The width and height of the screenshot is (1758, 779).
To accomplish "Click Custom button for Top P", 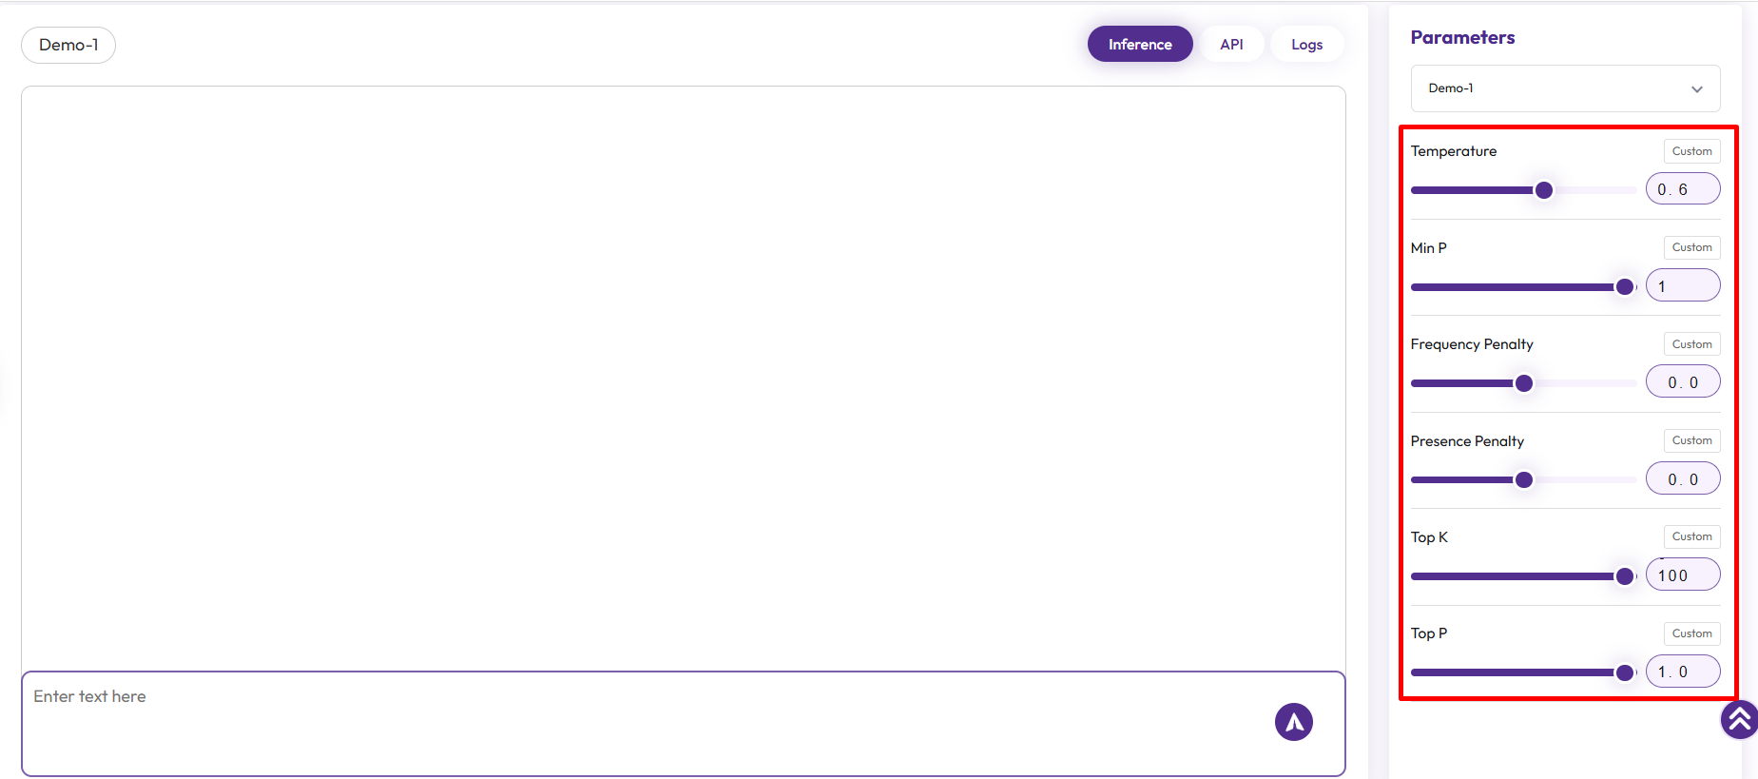I will coord(1691,633).
